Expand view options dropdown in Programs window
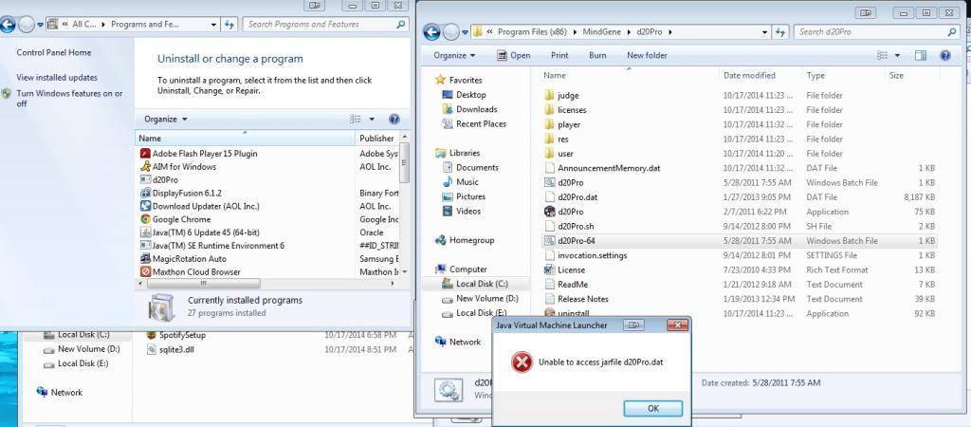 [372, 119]
